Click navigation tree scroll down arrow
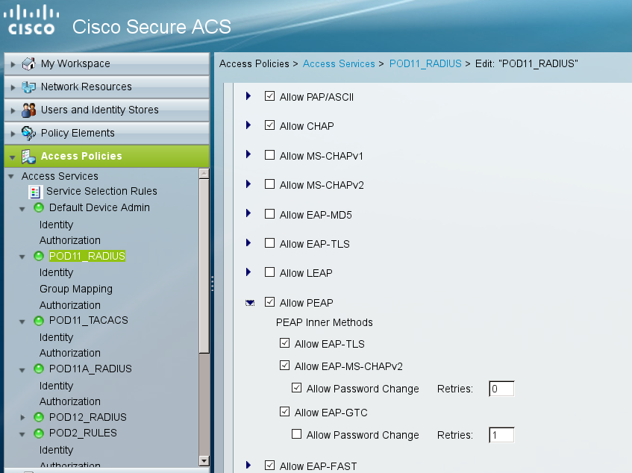 [204, 460]
